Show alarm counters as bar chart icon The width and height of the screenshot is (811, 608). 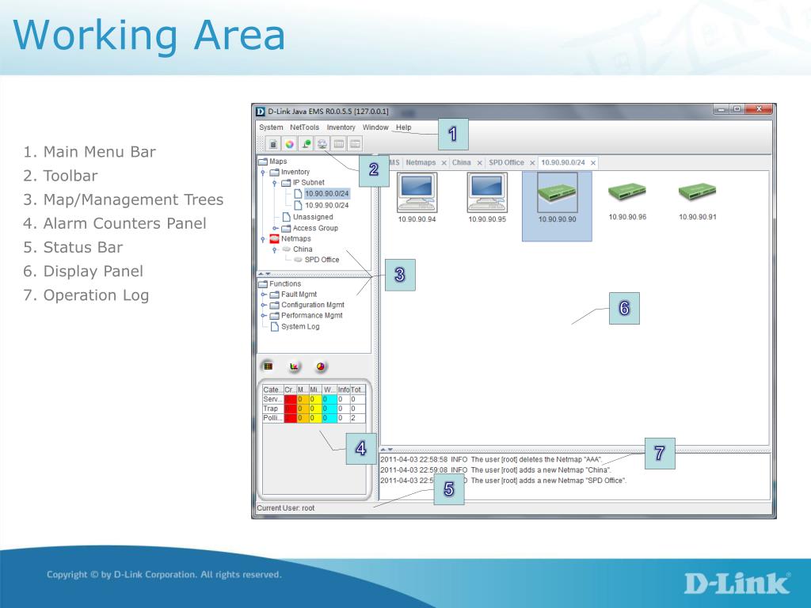coord(295,367)
